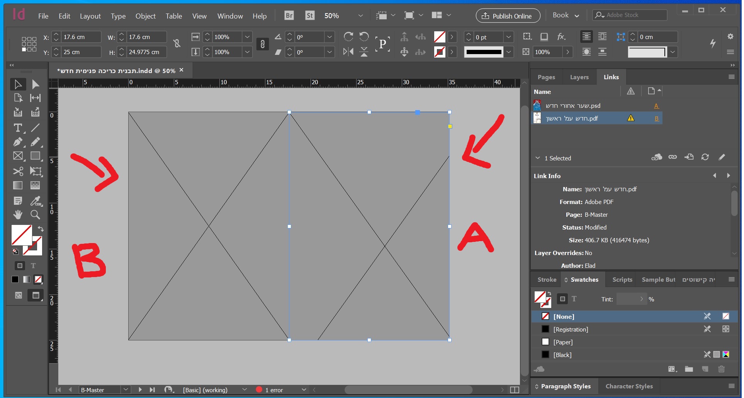Click the Relink icon in Links panel

(x=673, y=157)
